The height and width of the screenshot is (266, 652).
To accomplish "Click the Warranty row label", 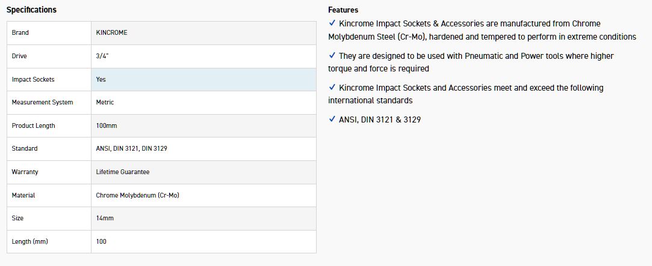I will pos(25,172).
